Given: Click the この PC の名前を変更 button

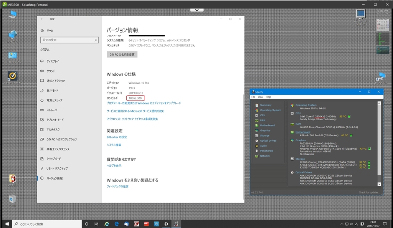Looking at the screenshot, I should (x=122, y=55).
